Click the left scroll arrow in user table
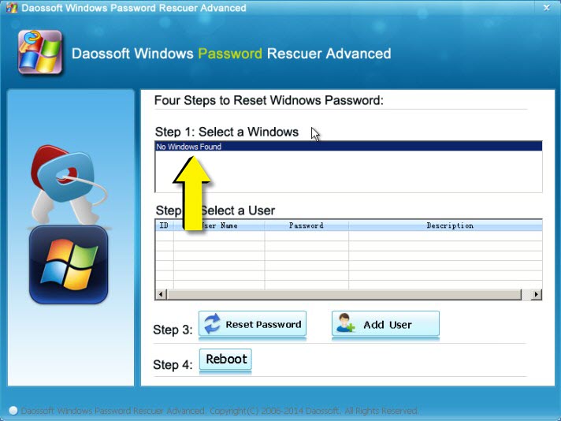Image resolution: width=561 pixels, height=421 pixels. tap(161, 294)
